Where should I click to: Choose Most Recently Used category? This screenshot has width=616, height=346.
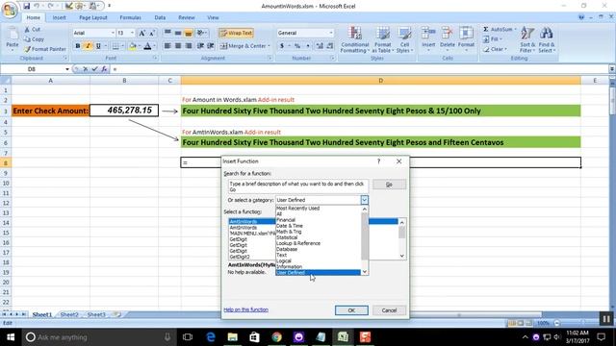coord(297,209)
